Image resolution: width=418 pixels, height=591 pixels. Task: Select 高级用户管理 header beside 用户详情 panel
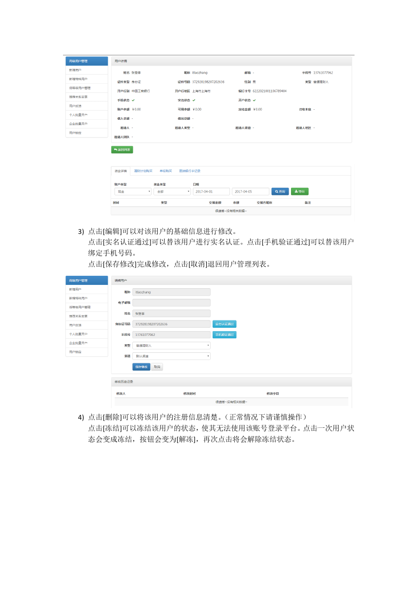tap(87, 61)
